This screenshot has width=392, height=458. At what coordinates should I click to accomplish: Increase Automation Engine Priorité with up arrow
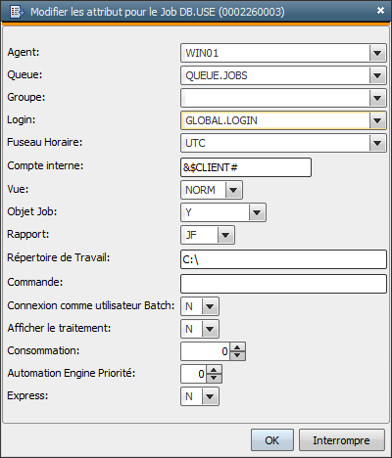214,370
